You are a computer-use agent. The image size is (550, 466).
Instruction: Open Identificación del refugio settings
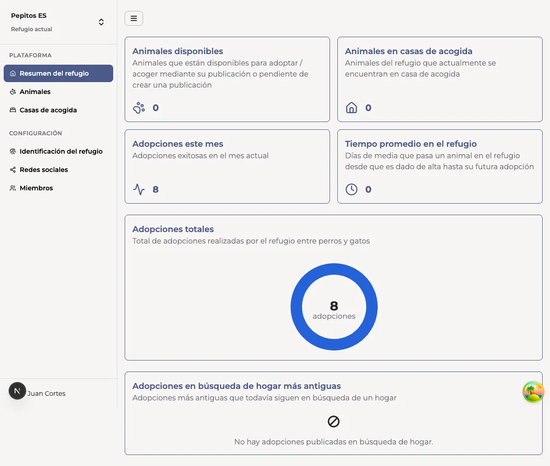[58, 151]
